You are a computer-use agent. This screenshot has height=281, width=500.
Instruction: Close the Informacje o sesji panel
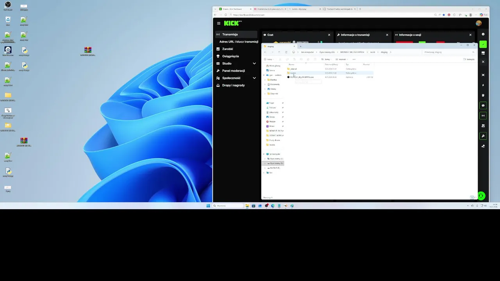pos(470,35)
